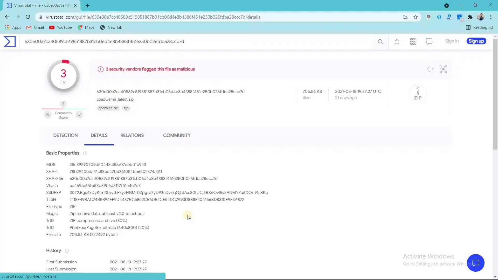
Task: Click the Sign in link
Action: click(x=452, y=41)
